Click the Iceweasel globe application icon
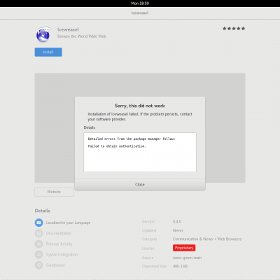 (x=43, y=34)
